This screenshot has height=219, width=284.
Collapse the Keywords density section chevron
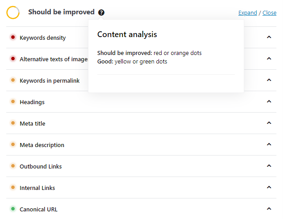coord(269,37)
